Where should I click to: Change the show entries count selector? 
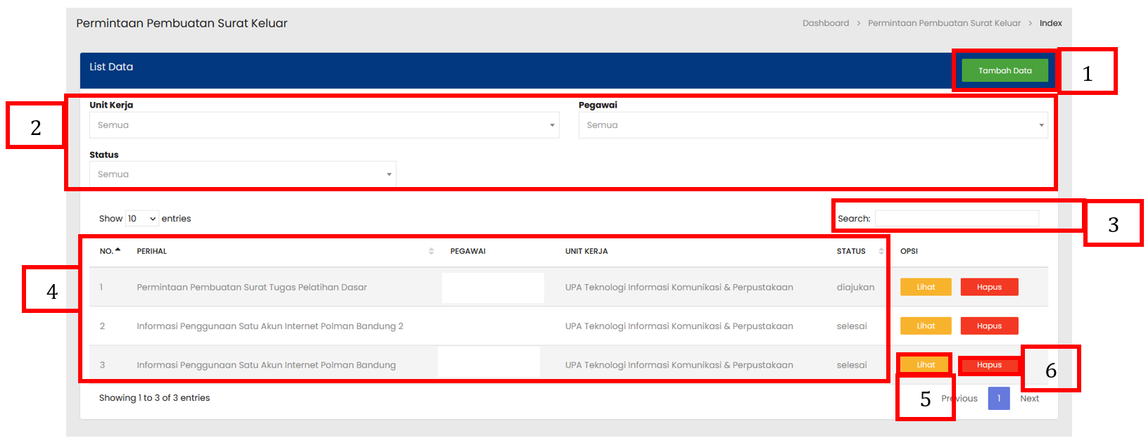[141, 219]
